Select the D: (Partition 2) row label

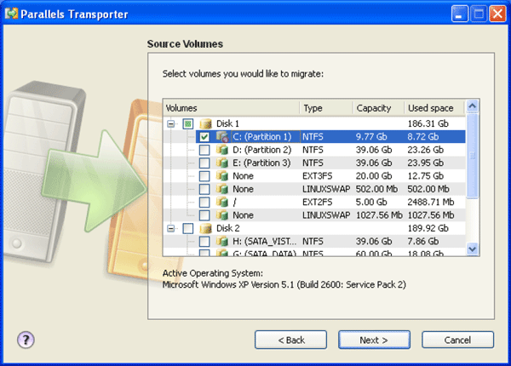[262, 150]
